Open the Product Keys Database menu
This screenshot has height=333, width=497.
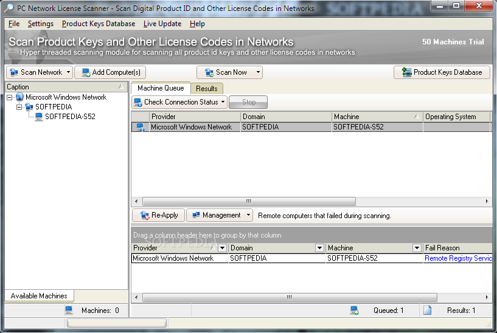pos(99,24)
